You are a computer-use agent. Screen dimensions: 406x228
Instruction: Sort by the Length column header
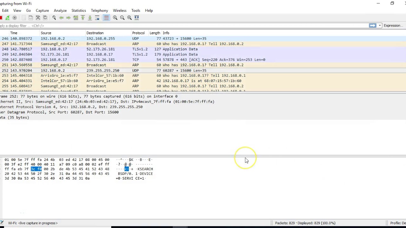(155, 33)
